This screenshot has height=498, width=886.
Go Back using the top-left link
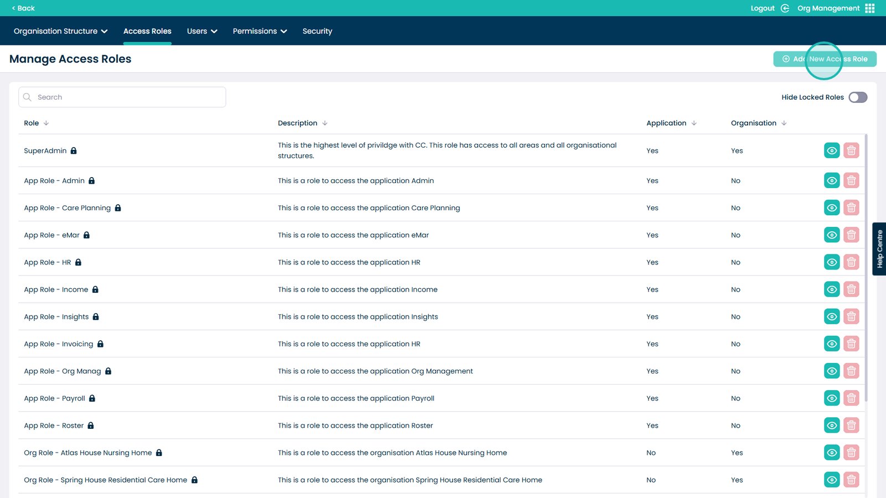(23, 8)
